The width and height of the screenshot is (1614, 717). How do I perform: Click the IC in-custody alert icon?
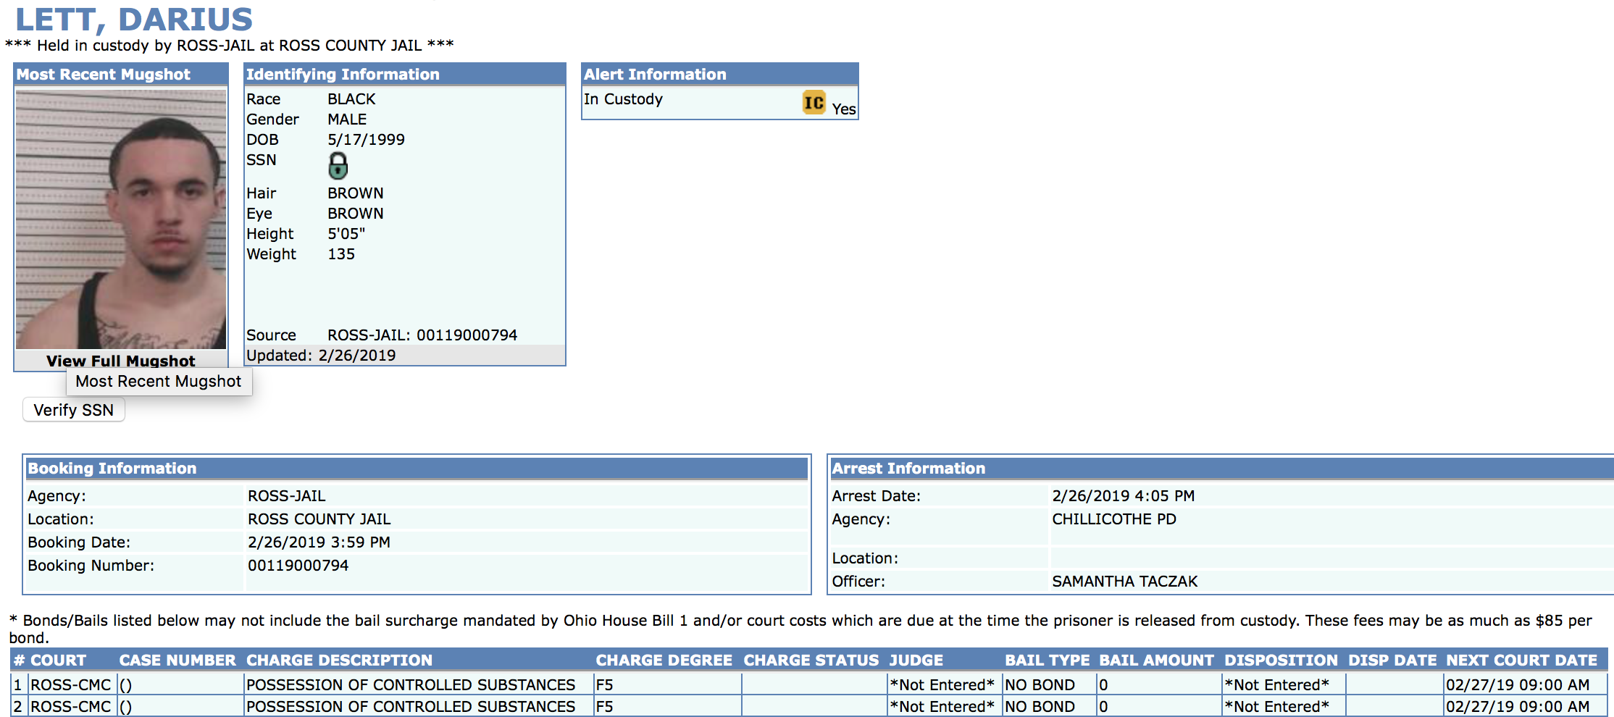tap(814, 103)
